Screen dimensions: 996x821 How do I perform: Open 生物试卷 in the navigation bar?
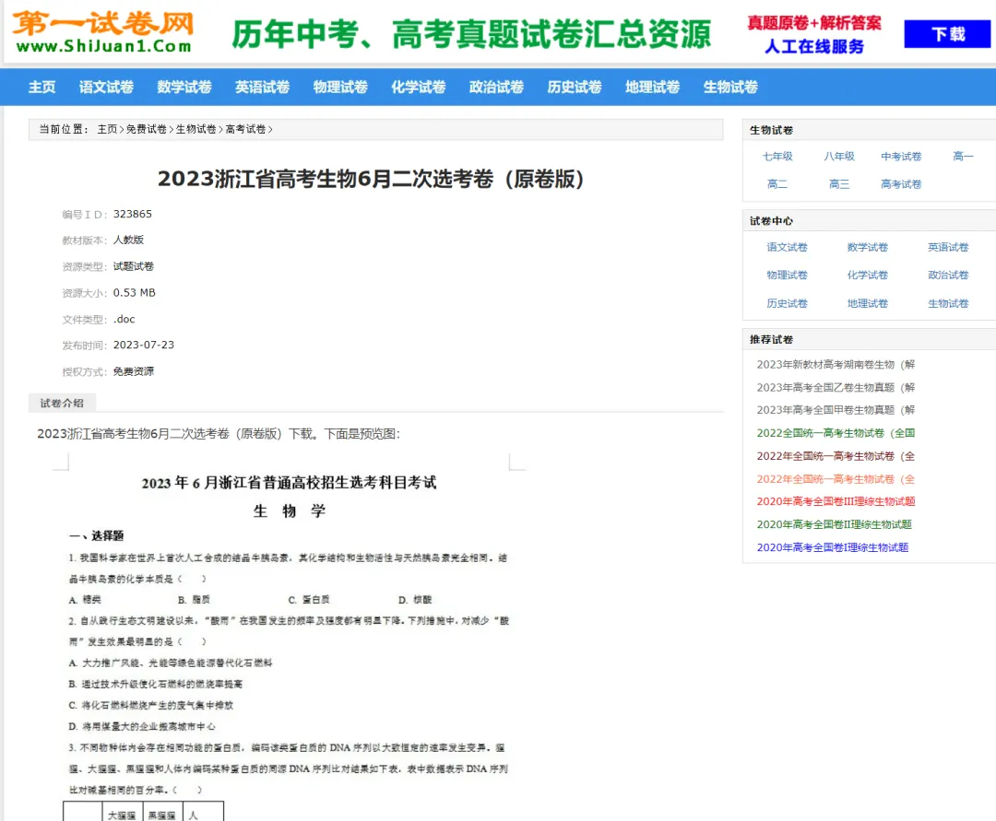(x=731, y=87)
